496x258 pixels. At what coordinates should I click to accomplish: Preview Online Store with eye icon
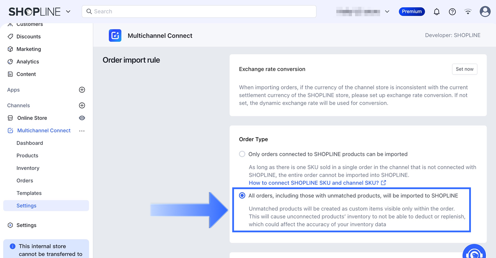point(82,118)
